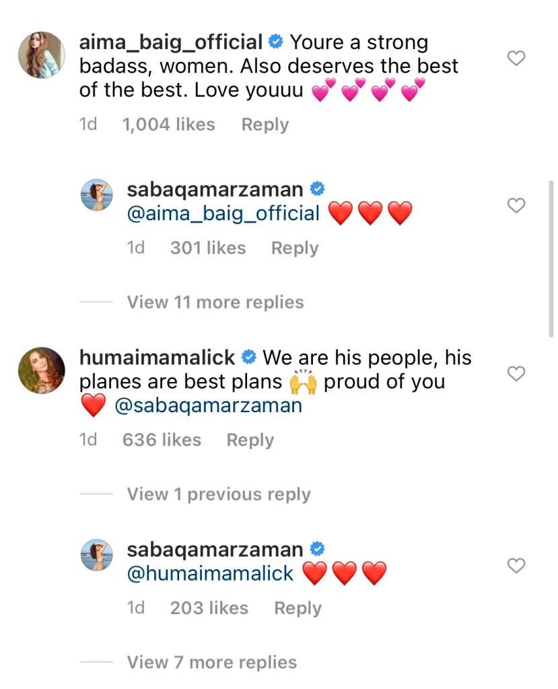Expand 'View 11 more replies' under aima_baig_official
The width and height of the screenshot is (558, 689).
tap(214, 302)
